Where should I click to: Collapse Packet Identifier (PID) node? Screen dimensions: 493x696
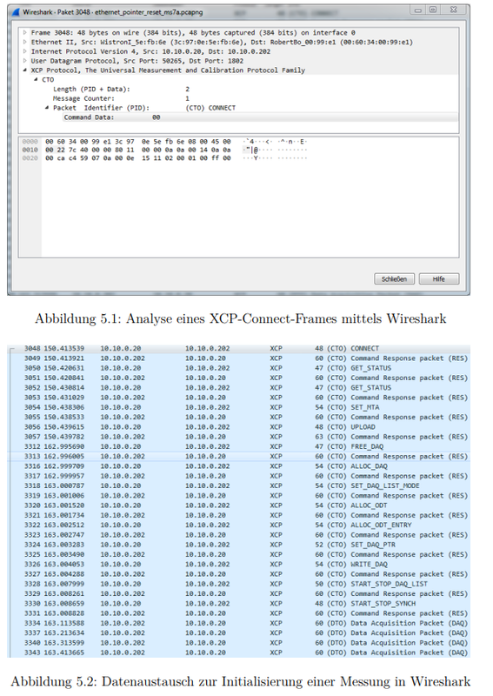pos(47,107)
